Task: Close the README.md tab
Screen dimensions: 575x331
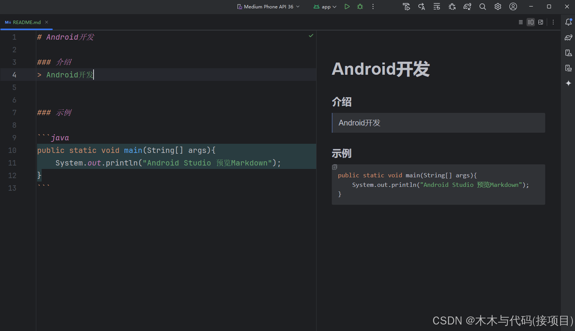Action: 47,22
